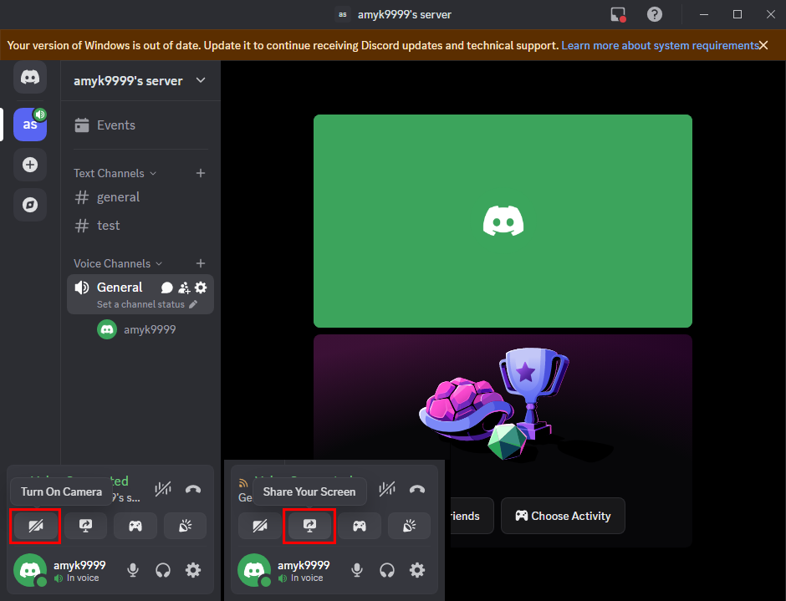Toggle noise suppression near 'Turn On Camera' tooltip

coord(163,489)
